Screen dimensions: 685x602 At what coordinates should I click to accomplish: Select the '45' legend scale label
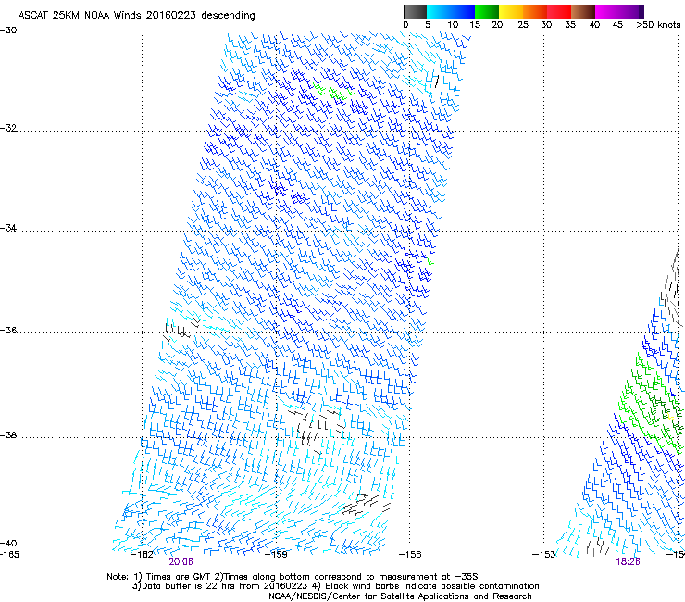point(617,24)
